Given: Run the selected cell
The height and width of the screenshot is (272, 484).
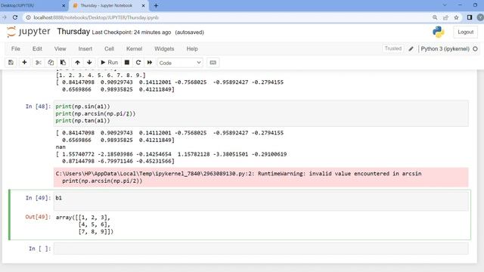Looking at the screenshot, I should tap(109, 63).
